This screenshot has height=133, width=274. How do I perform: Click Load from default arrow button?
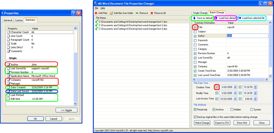[226, 18]
